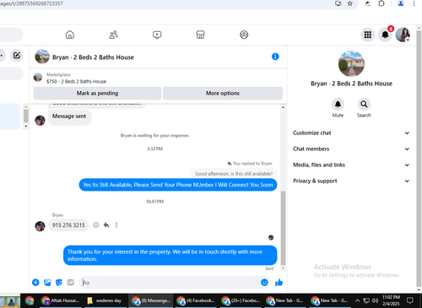Click the chat list scrollbar down arrow
The width and height of the screenshot is (422, 308).
(26, 126)
